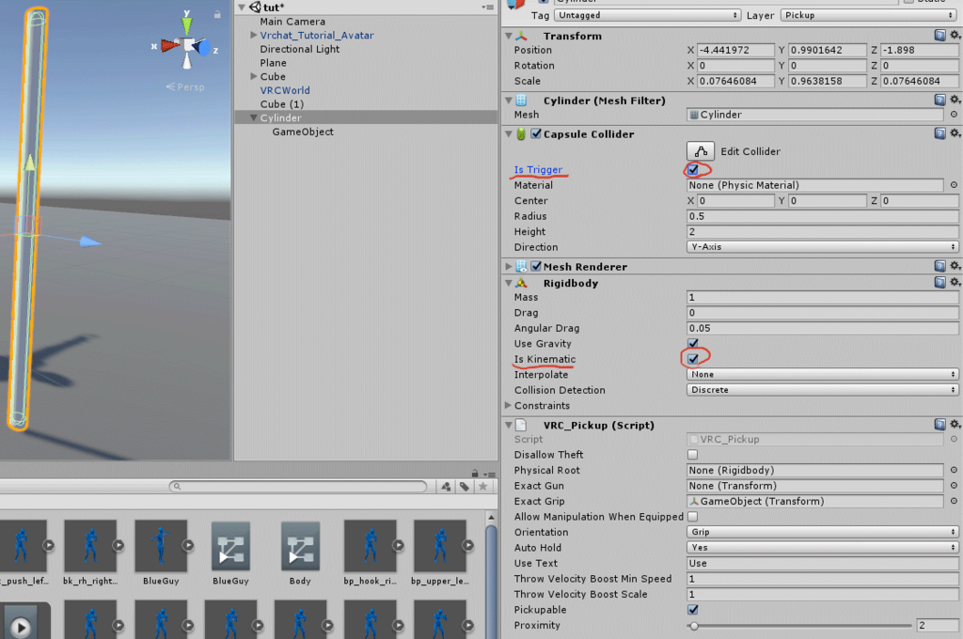Adjust the Proximity slider handle
The height and width of the screenshot is (639, 963).
(x=694, y=626)
